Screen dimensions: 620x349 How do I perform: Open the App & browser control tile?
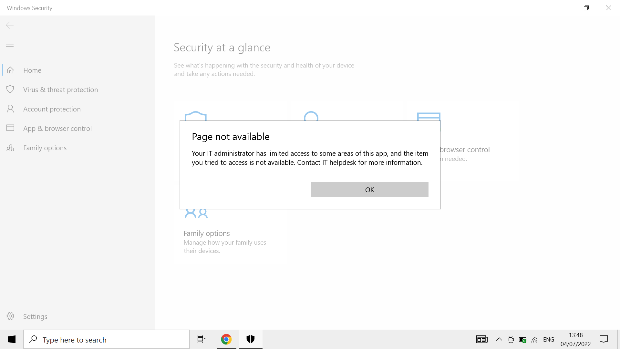[465, 150]
